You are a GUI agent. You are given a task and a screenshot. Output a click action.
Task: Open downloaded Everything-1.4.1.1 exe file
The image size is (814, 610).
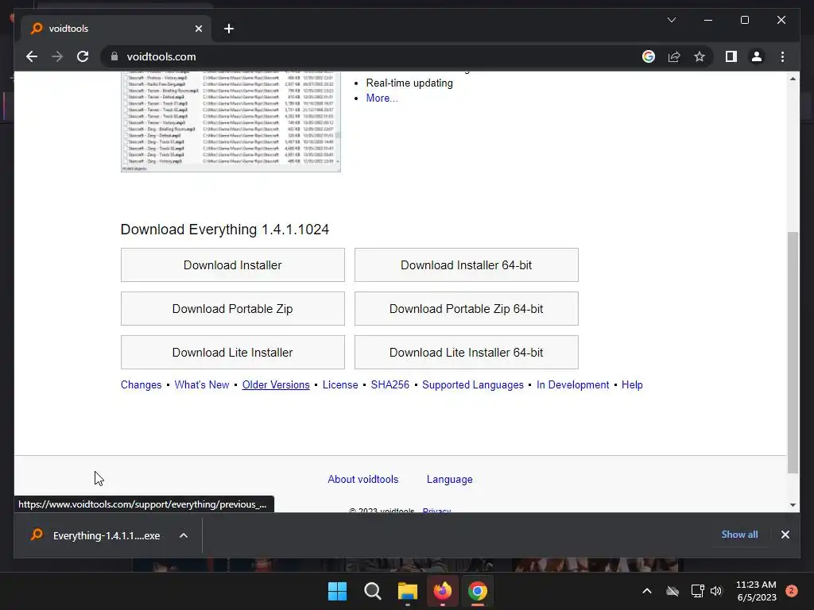96,535
